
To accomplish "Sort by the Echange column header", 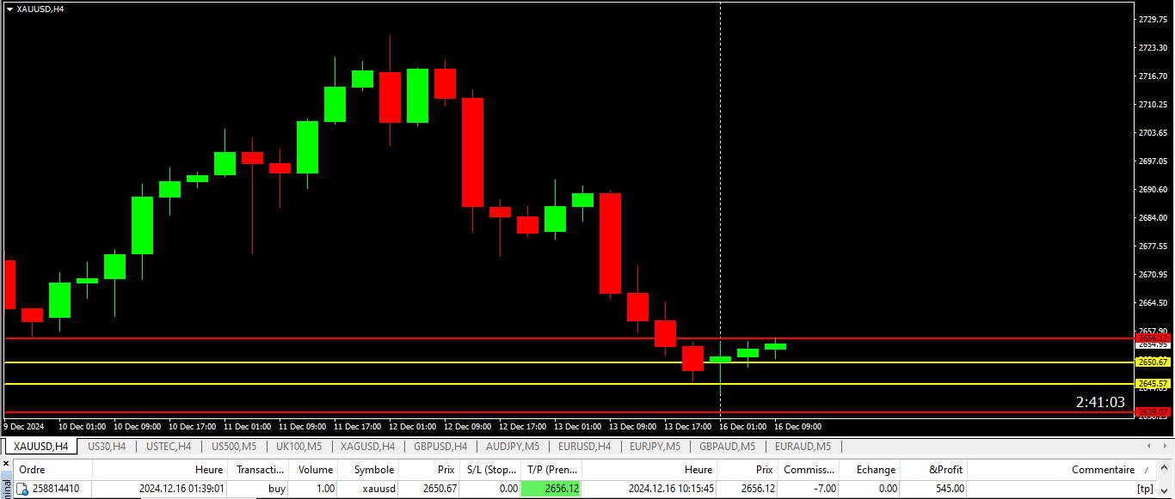I will (x=870, y=470).
